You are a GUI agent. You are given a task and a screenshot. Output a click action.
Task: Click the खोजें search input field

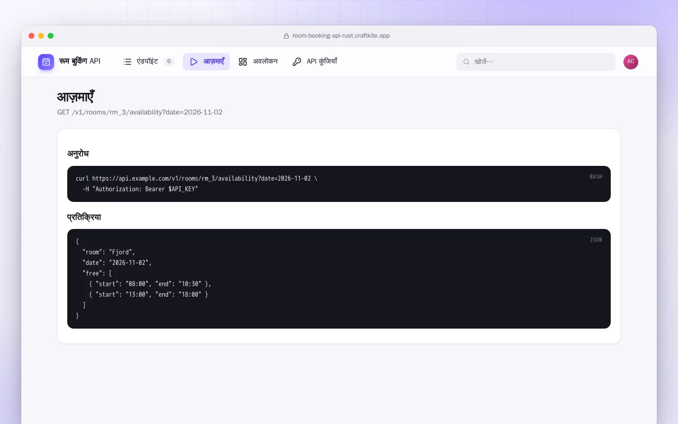pos(536,61)
